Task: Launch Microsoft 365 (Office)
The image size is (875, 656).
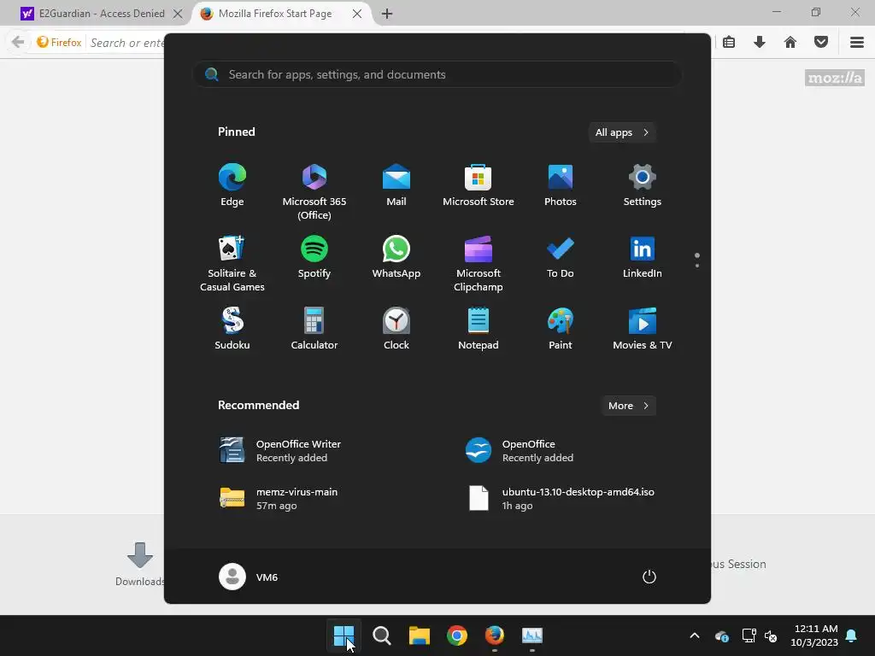Action: 314,192
